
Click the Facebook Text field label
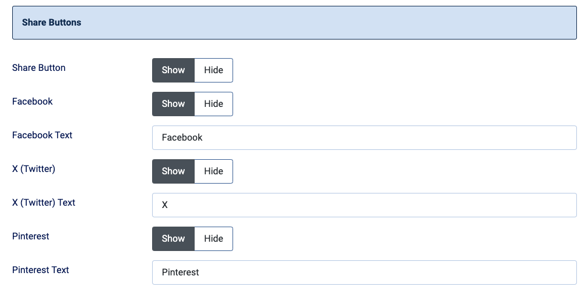42,135
